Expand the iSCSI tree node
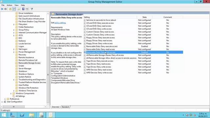The width and height of the screenshot is (210, 118). coord(14,35)
